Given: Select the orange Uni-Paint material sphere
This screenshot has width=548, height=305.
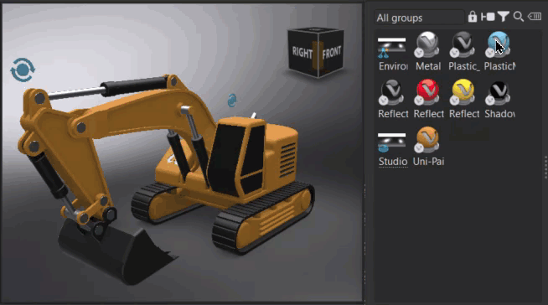Looking at the screenshot, I should pos(427,139).
